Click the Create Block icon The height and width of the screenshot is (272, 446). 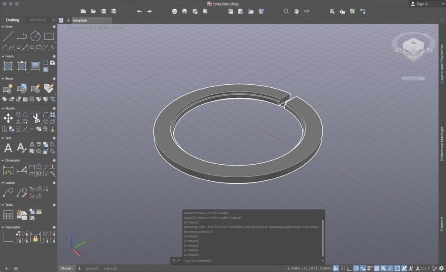pyautogui.click(x=8, y=89)
